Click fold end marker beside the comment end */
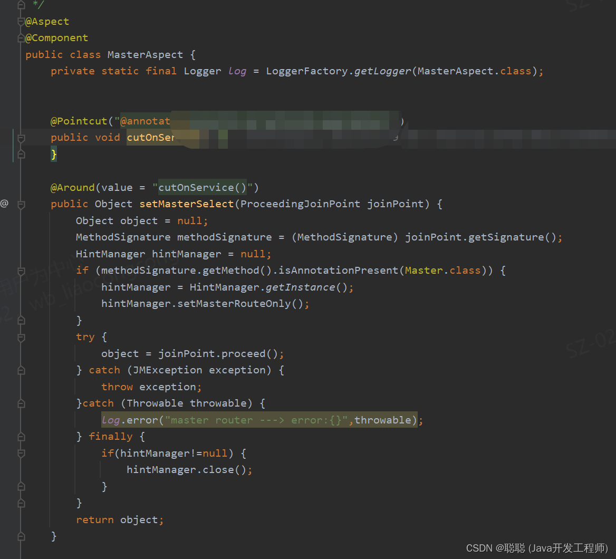 pos(21,5)
